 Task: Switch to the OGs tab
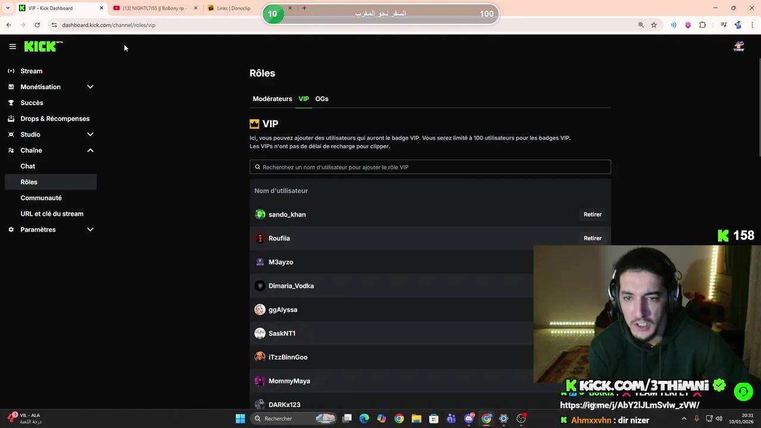pyautogui.click(x=322, y=99)
